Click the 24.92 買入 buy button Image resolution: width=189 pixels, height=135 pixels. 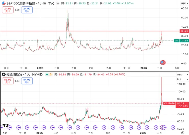coord(27,10)
